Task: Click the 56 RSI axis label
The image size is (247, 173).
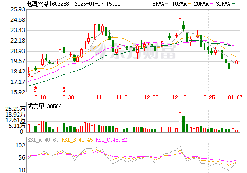Action: 22,158
